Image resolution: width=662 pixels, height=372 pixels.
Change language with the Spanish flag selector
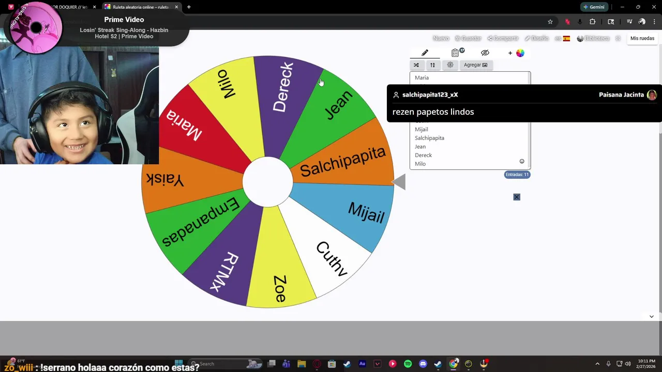[562, 38]
